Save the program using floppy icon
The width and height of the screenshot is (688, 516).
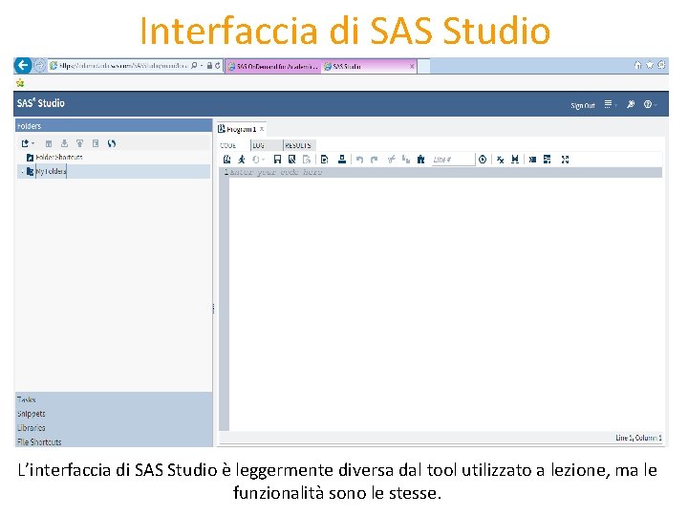[x=277, y=160]
